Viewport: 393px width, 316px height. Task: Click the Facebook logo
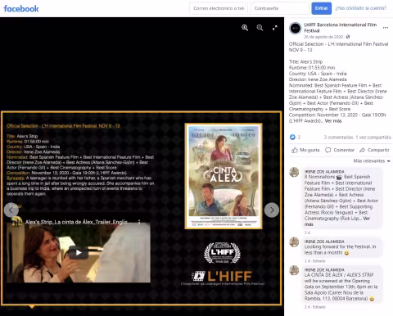21,8
